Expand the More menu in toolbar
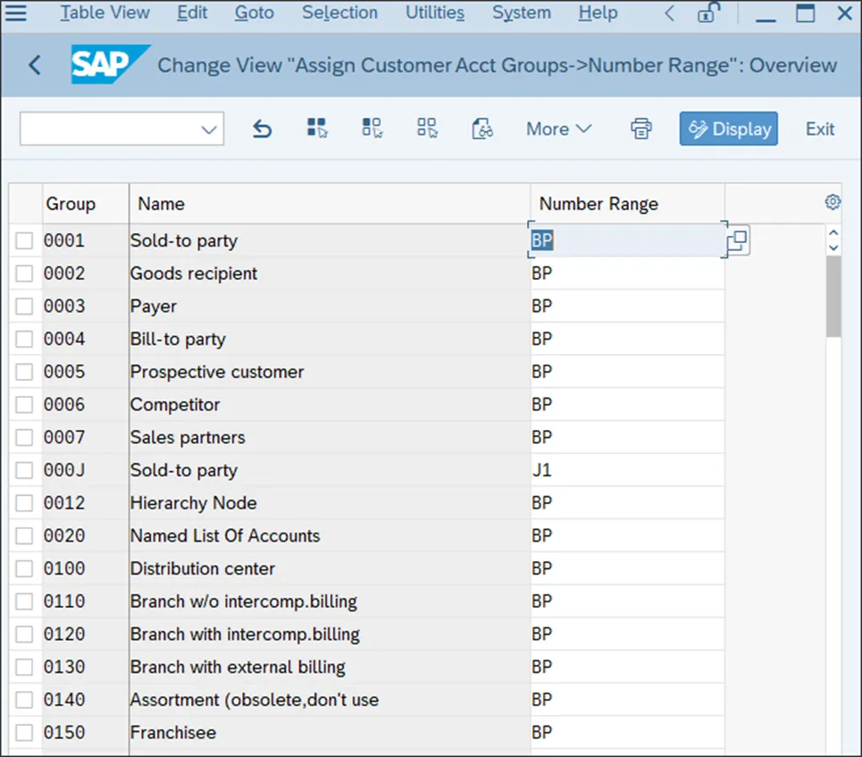This screenshot has height=757, width=862. click(x=558, y=129)
